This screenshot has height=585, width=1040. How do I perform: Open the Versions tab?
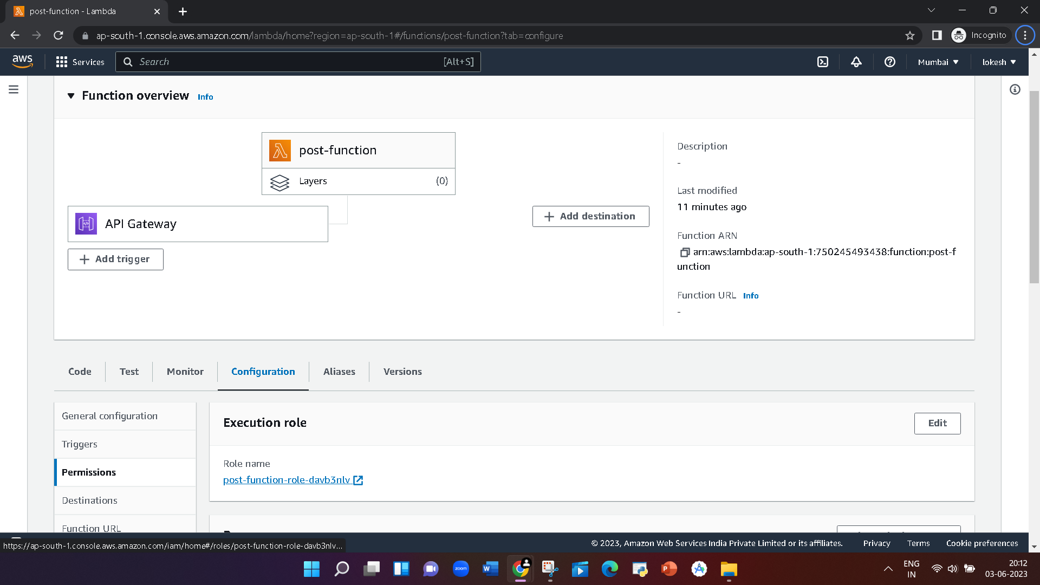coord(402,372)
